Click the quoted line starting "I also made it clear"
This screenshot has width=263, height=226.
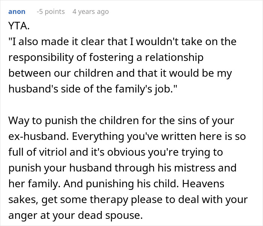[x=122, y=41]
